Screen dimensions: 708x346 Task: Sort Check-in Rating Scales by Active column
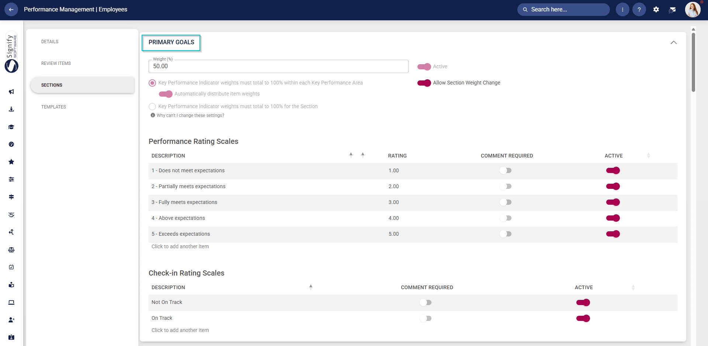tap(633, 287)
